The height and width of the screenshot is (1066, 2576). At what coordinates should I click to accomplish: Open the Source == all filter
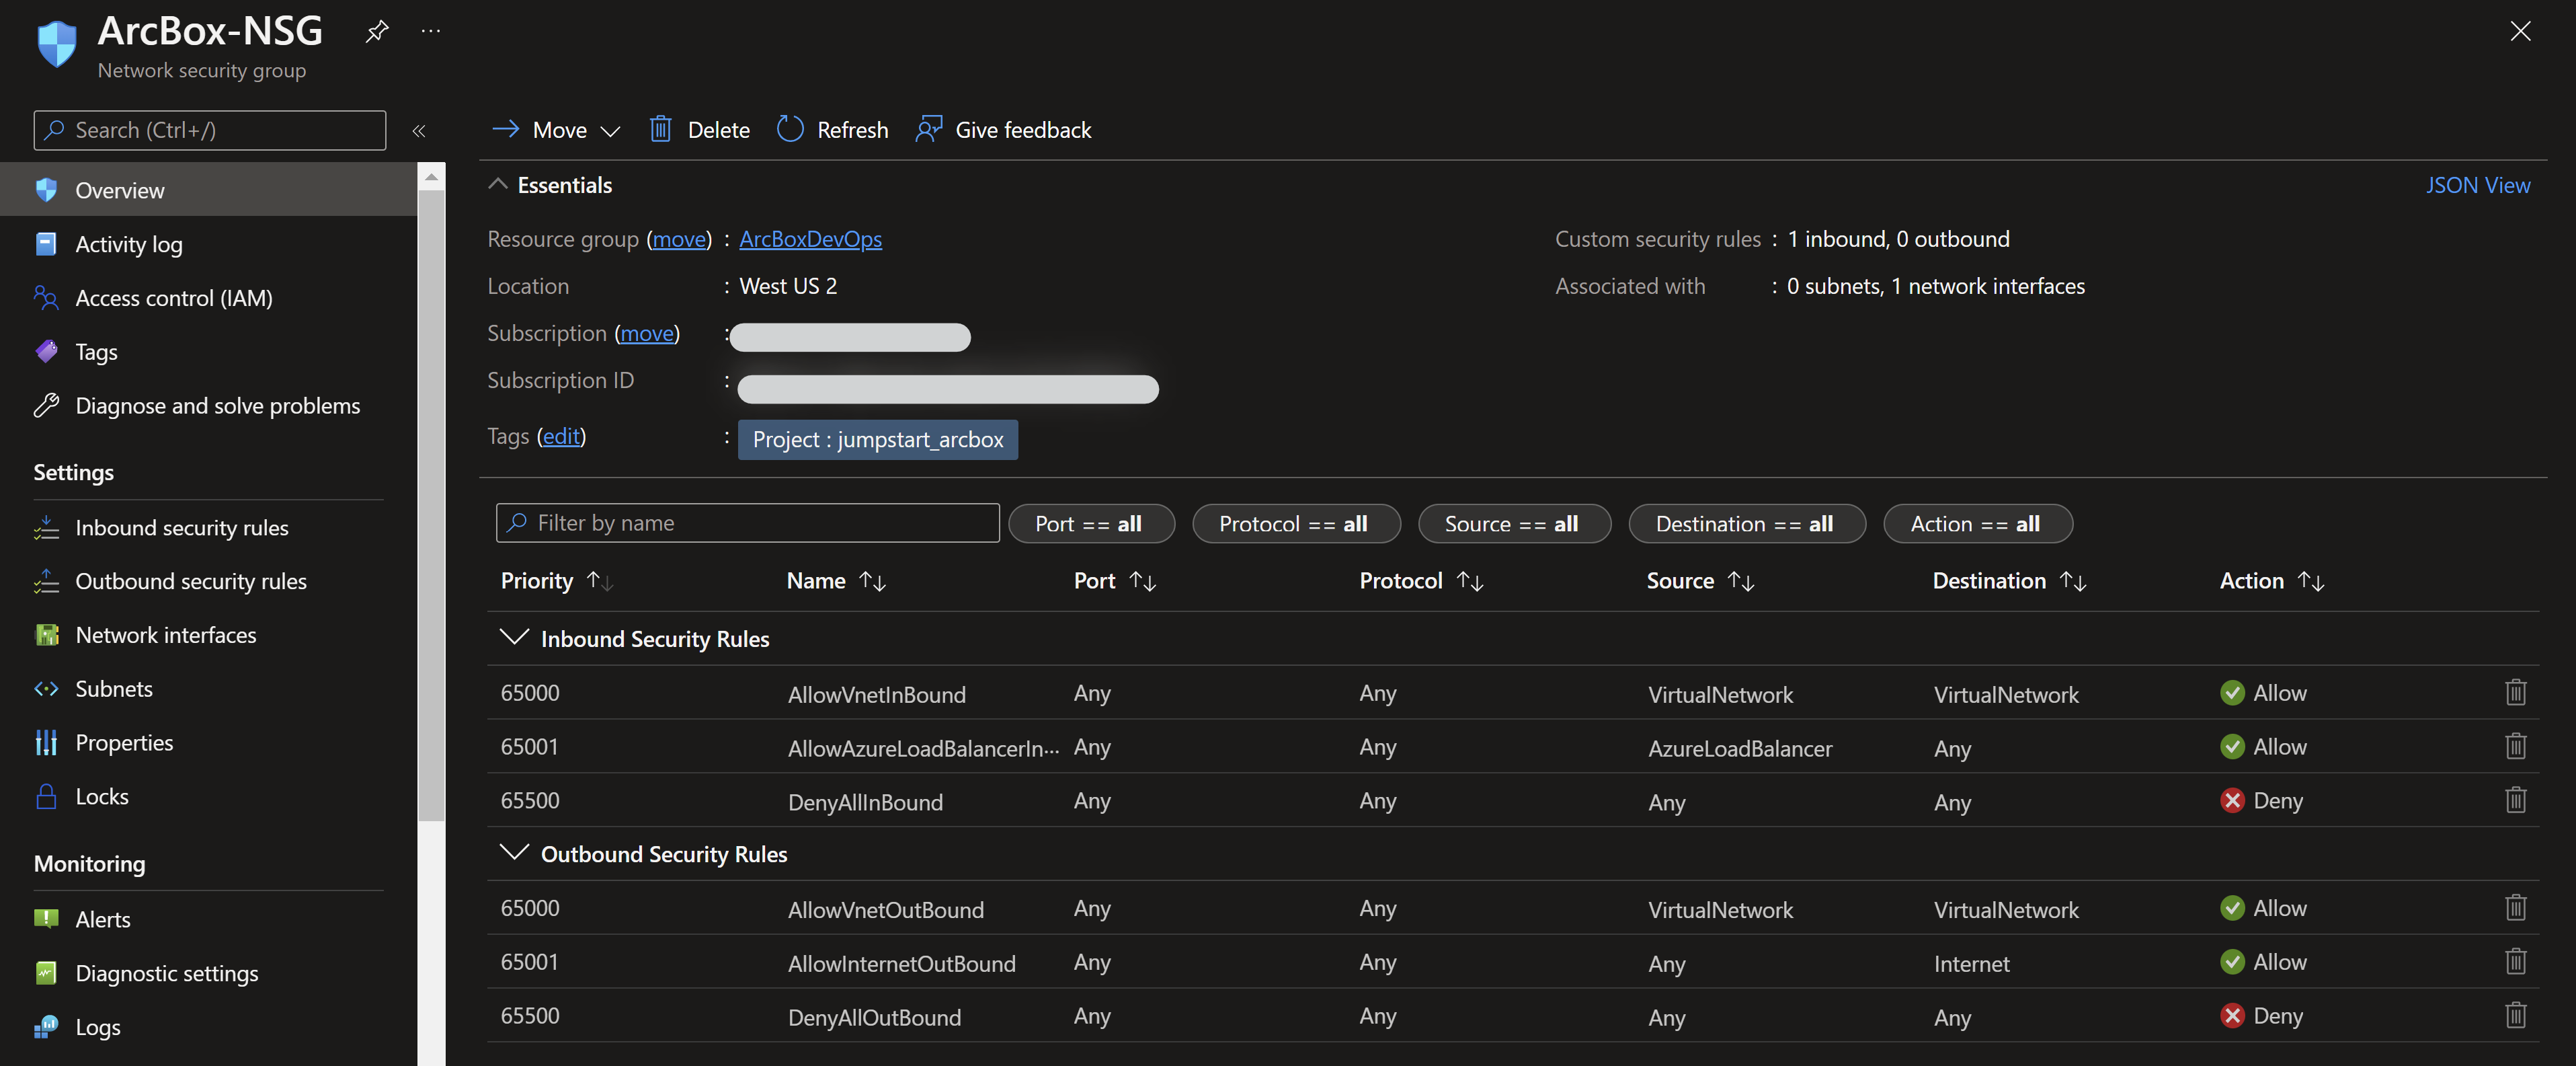1514,523
